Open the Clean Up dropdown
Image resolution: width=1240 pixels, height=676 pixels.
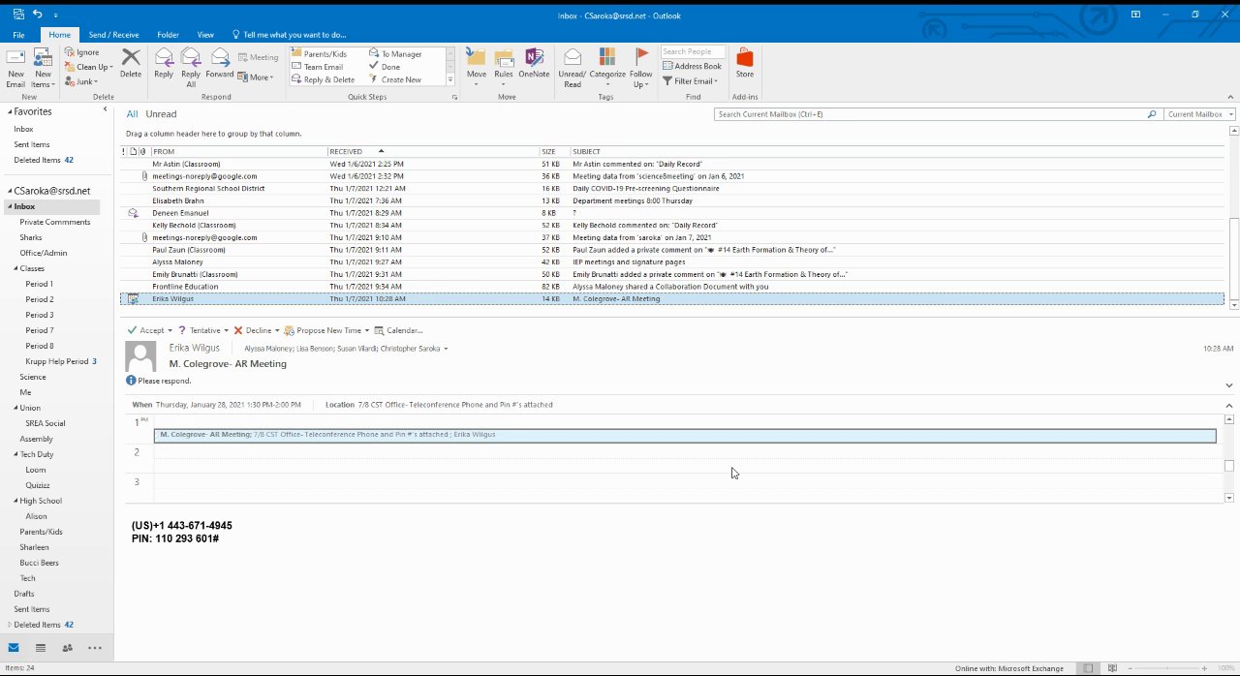pyautogui.click(x=90, y=67)
